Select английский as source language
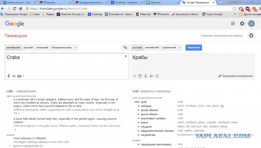Screen dimensions: 261x148 tap(13, 47)
